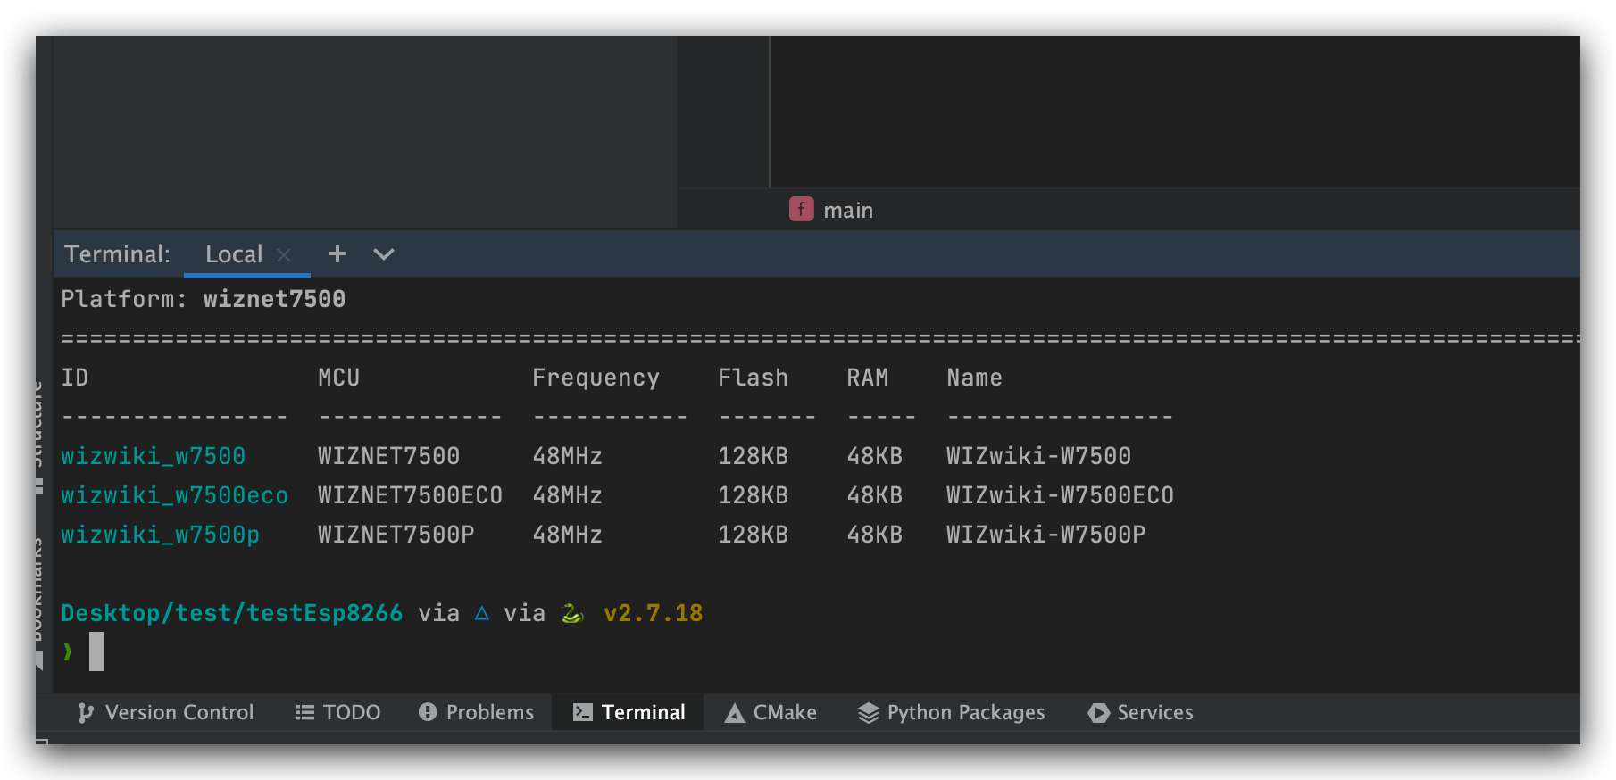The height and width of the screenshot is (780, 1616).
Task: Click the wizwiki_w7500eco board ID
Action: pos(174,495)
